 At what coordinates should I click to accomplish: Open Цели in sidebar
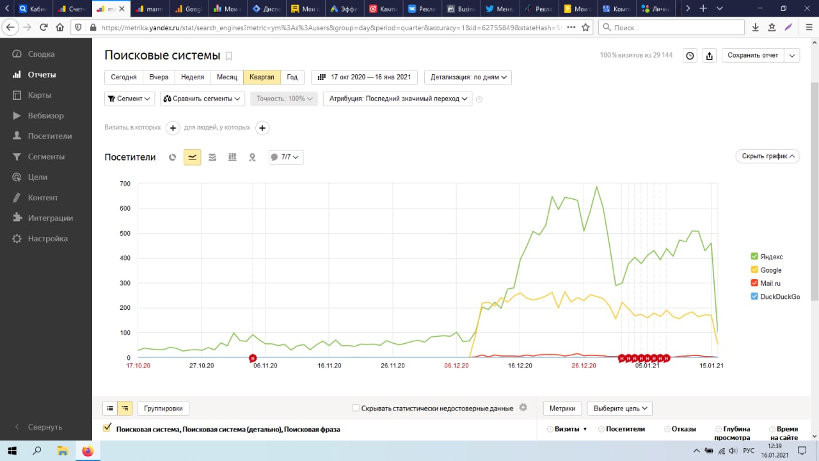(37, 177)
